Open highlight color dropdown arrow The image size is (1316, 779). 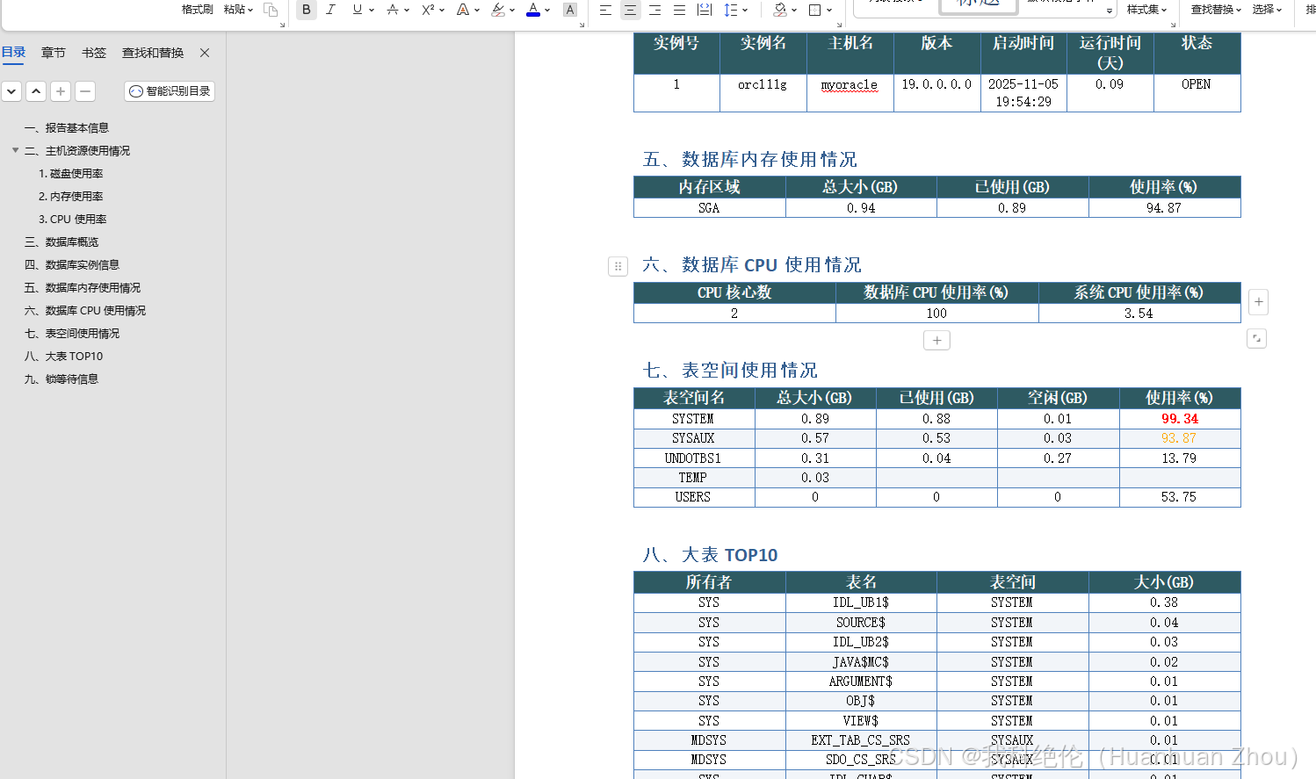coord(512,11)
